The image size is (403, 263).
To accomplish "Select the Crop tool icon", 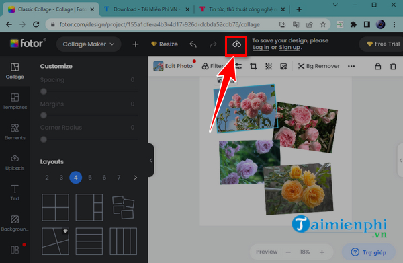I will (x=253, y=66).
